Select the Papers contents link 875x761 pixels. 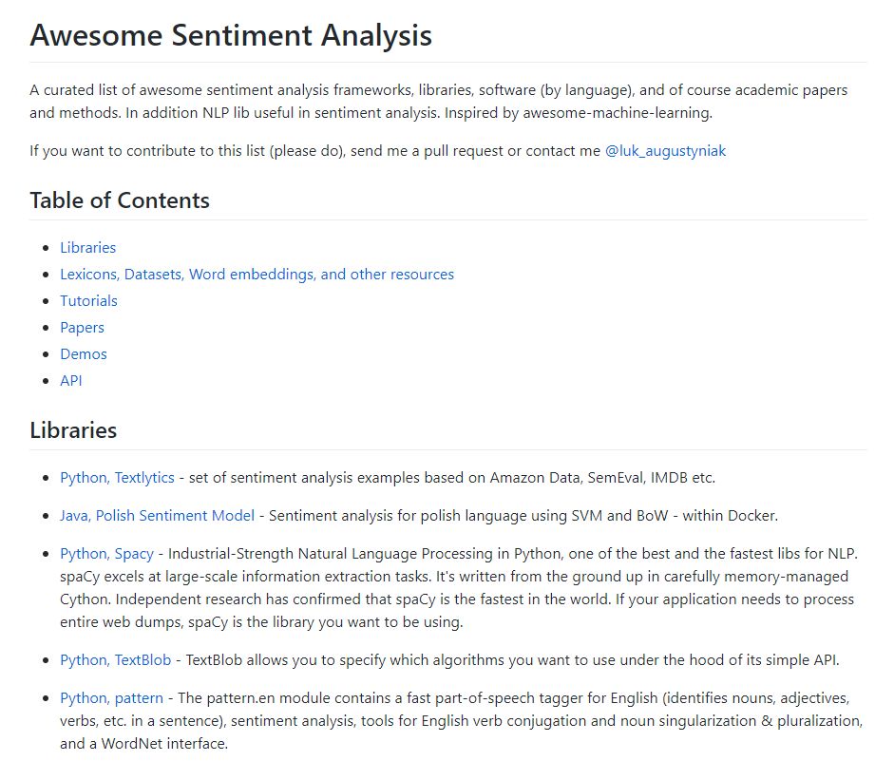click(x=82, y=328)
